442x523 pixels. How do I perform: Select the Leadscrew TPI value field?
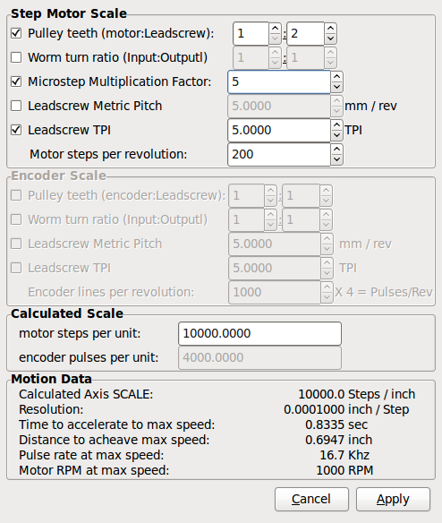(x=279, y=130)
